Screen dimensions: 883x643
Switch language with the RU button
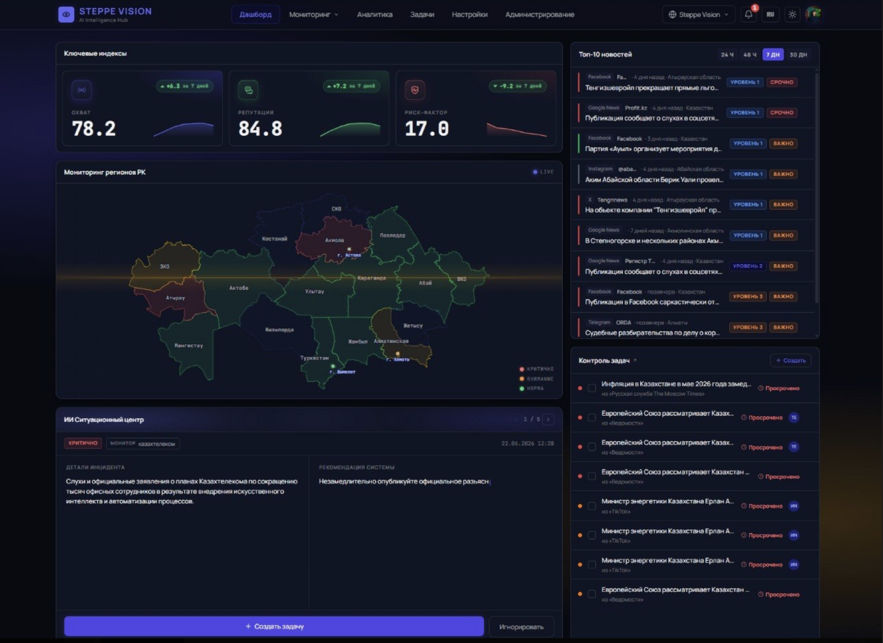pyautogui.click(x=770, y=14)
